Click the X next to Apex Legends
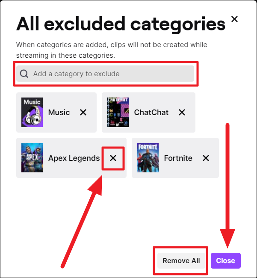Screen dimensions: 257x278 tap(113, 158)
